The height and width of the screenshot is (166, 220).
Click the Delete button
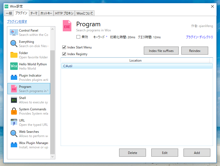pyautogui.click(x=133, y=153)
